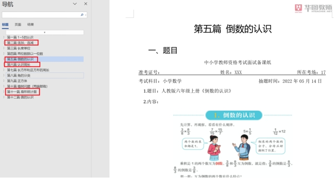The image size is (334, 178).
Task: Click the jump-to-top bar above the headings list
Action: pos(45,32)
